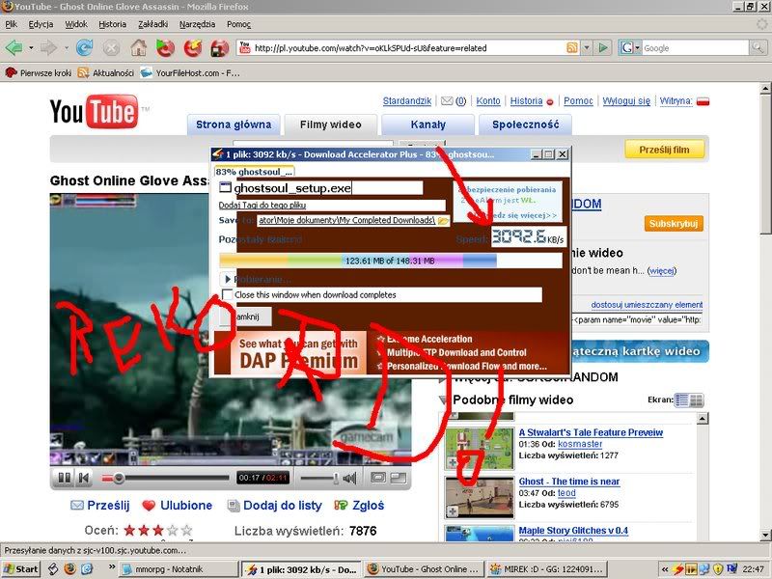Click the red DAP toolbar icon after Home
772x579 pixels.
click(x=165, y=47)
